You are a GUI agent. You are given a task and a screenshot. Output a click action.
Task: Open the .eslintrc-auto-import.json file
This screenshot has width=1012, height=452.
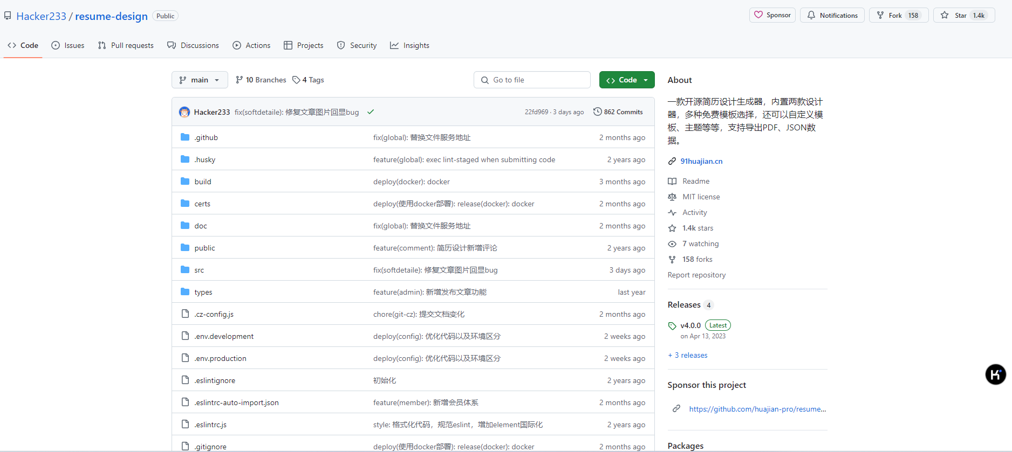pos(236,402)
